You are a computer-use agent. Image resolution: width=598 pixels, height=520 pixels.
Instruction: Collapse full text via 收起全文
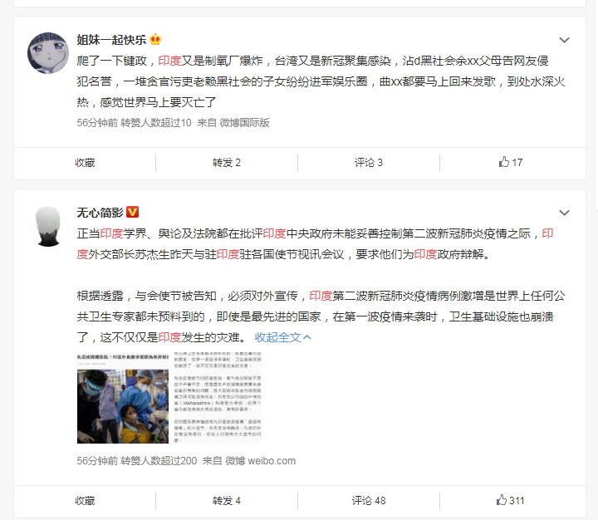pos(282,337)
